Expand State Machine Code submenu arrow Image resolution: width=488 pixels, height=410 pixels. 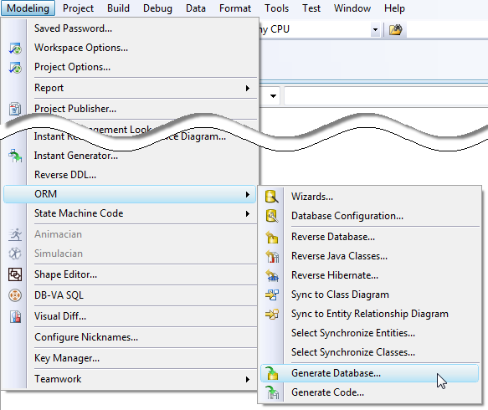(248, 213)
